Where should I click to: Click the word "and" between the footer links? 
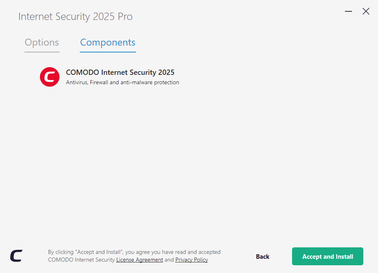point(169,260)
